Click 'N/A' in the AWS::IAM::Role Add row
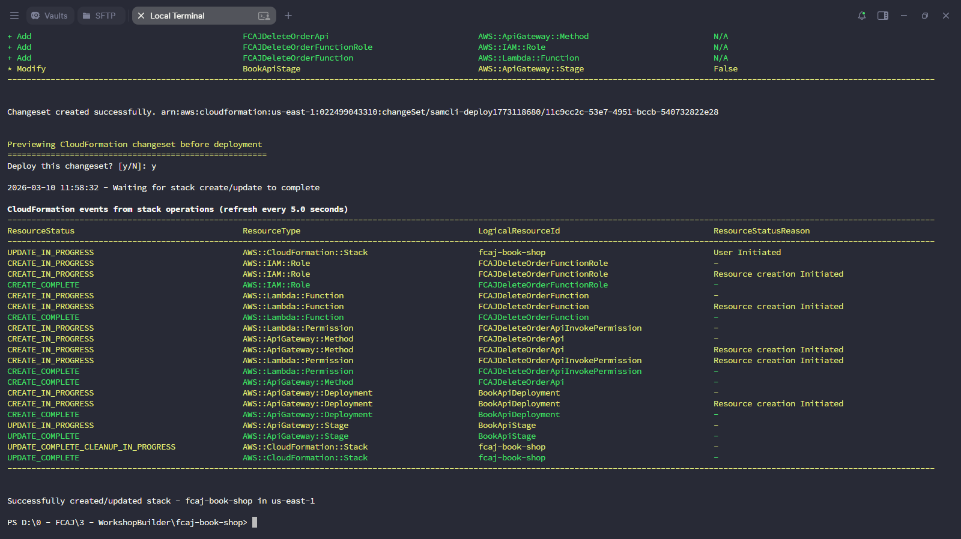 tap(721, 47)
